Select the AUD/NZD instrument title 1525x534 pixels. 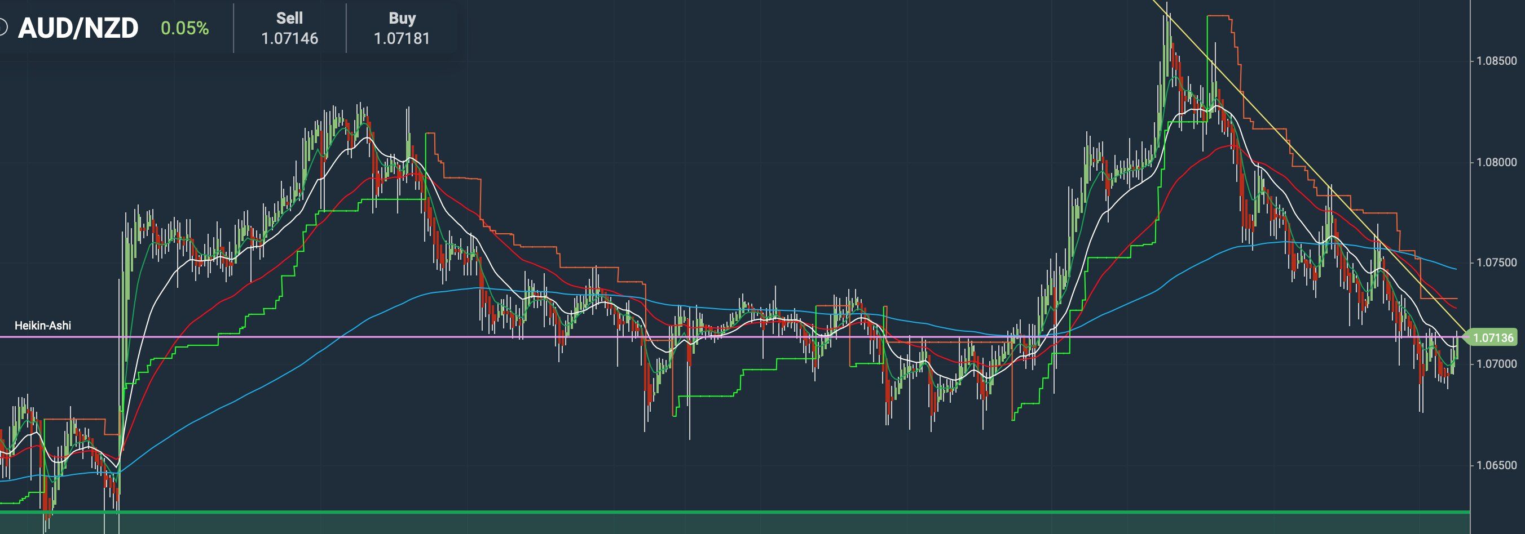pos(78,28)
